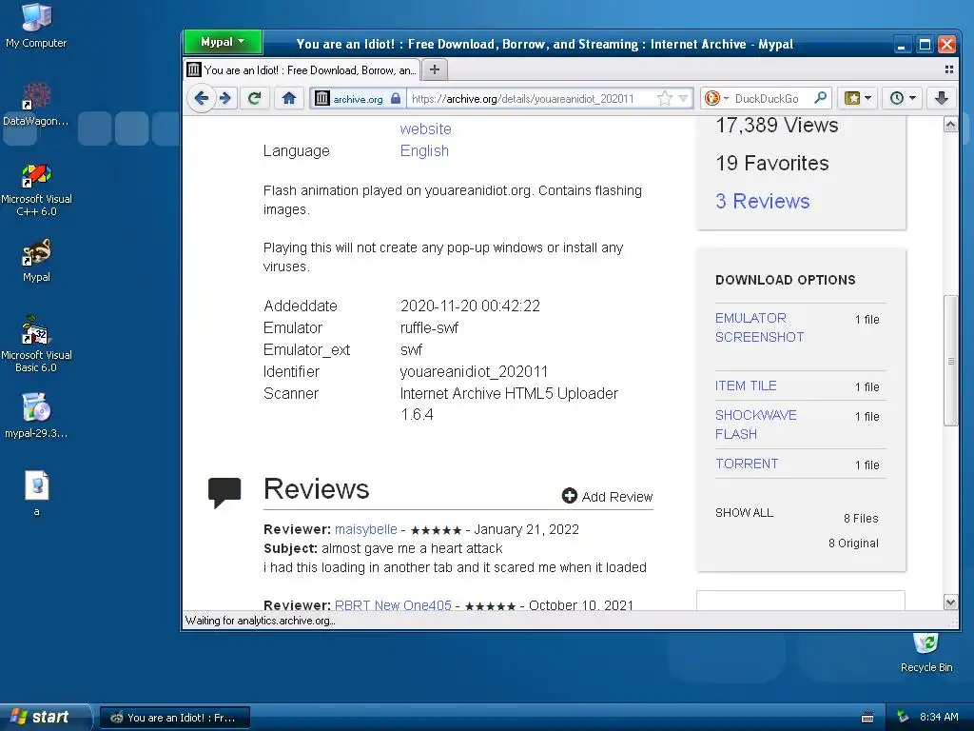This screenshot has width=974, height=731.
Task: Click the 8 Files count text
Action: pos(861,518)
